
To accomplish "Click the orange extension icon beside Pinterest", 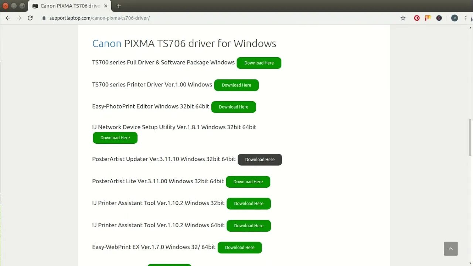I will pos(428,18).
